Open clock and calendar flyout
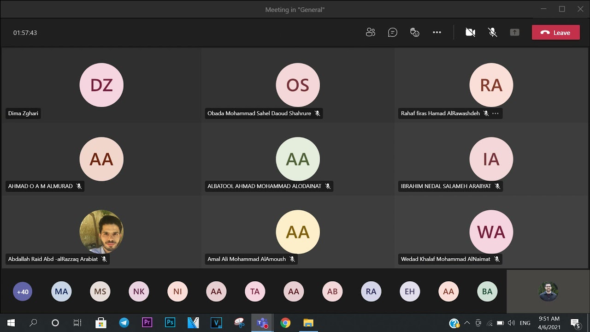Image resolution: width=590 pixels, height=332 pixels. tap(549, 323)
